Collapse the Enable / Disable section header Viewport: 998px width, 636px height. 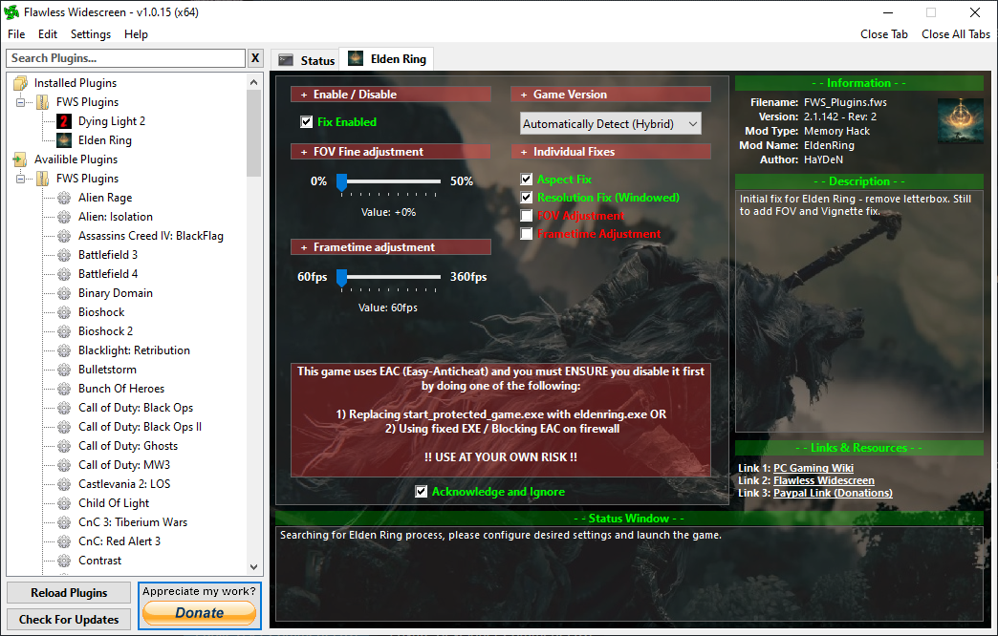point(391,95)
